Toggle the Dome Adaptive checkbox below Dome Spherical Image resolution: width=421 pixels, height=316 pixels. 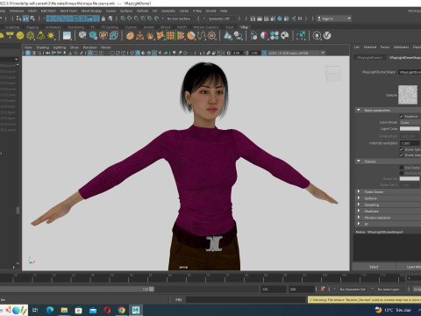[402, 155]
